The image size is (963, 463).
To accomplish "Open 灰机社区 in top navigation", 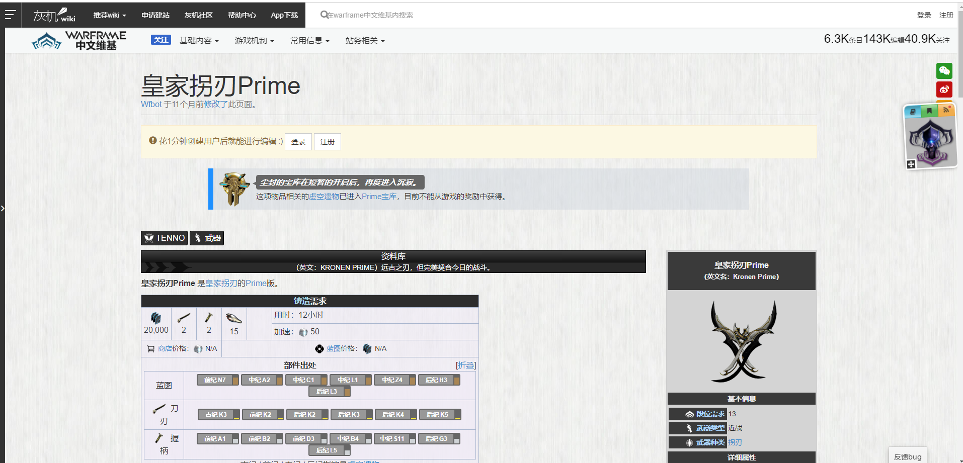I will tap(199, 15).
